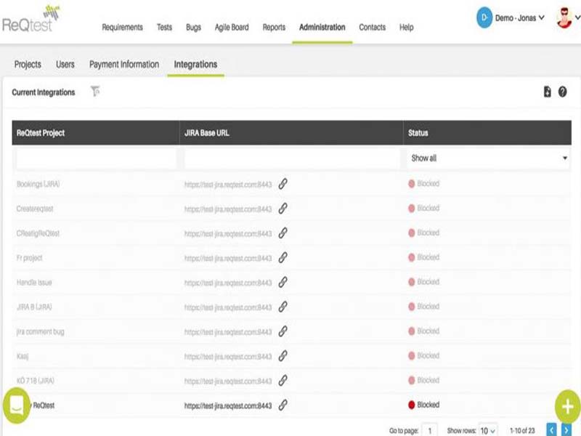
Task: Click the green plus add button
Action: pyautogui.click(x=567, y=406)
